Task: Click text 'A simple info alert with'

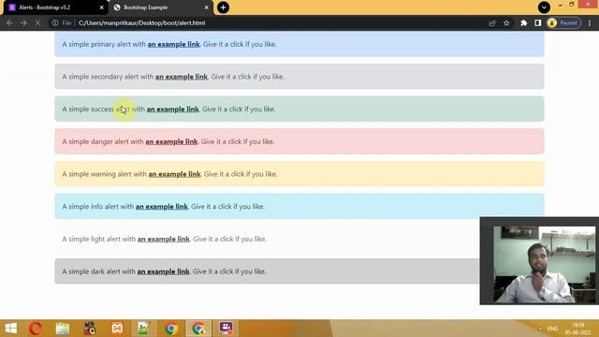Action: (x=97, y=207)
